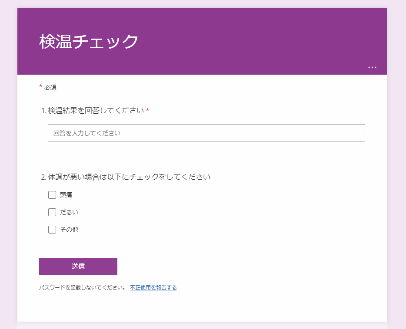The height and width of the screenshot is (329, 406).
Task: Select the 頭痛 option label text
Action: [x=66, y=194]
